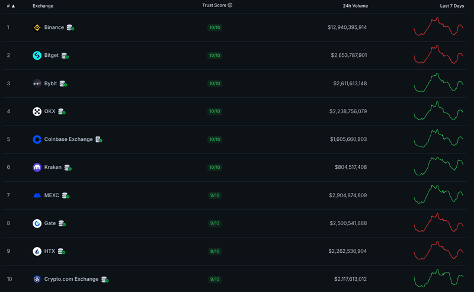This screenshot has height=292, width=474.
Task: Click the reserves badge next to Gate
Action: [x=62, y=223]
